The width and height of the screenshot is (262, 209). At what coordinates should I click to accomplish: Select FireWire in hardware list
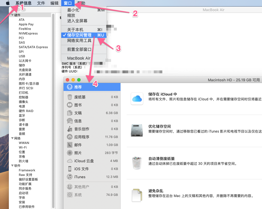(x=25, y=29)
